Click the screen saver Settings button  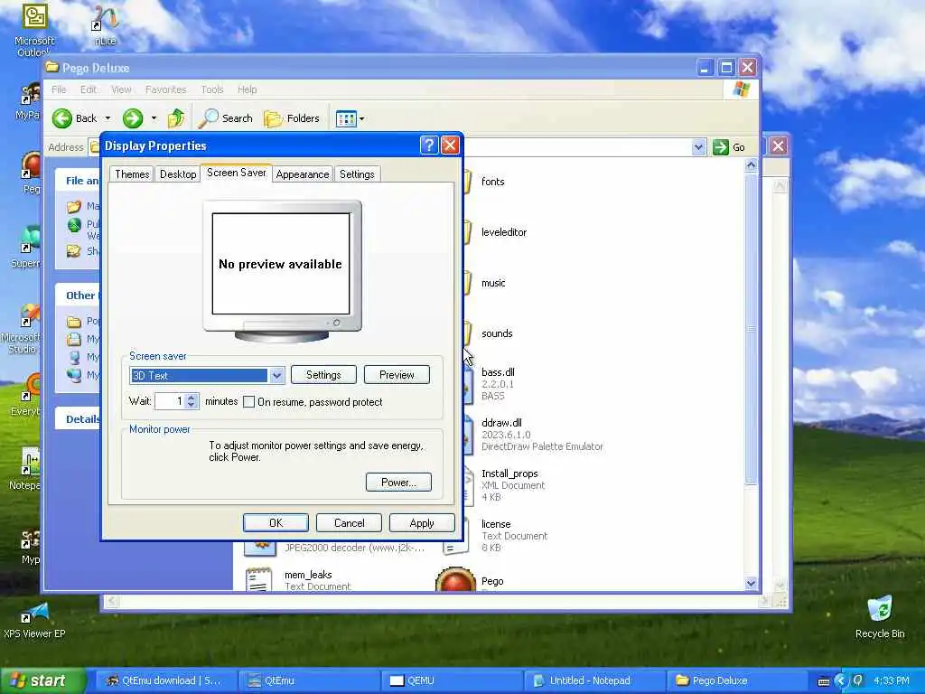tap(323, 375)
